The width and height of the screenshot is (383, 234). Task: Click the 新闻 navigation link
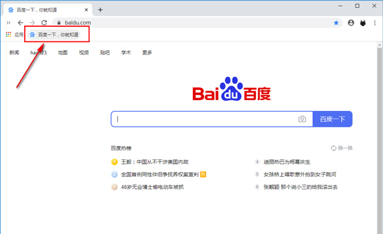14,52
